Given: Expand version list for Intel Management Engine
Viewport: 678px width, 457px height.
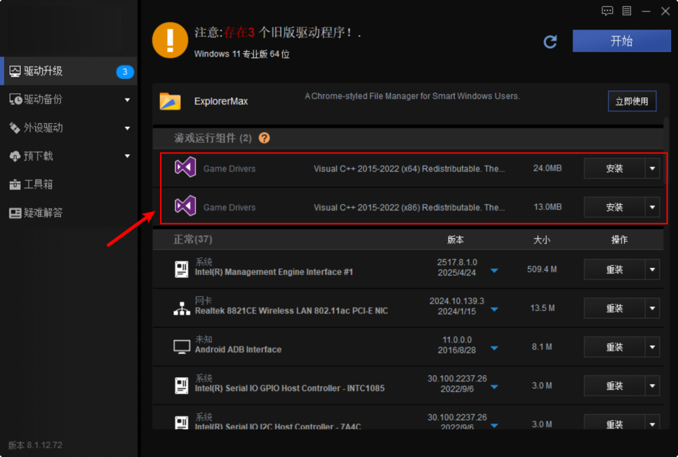Looking at the screenshot, I should 494,271.
